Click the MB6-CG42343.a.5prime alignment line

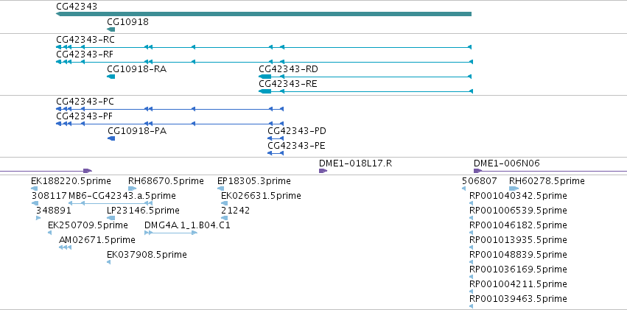point(111,203)
